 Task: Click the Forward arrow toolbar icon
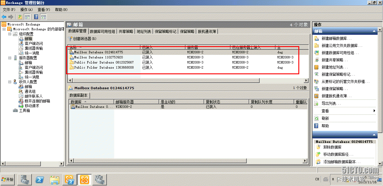11,17
